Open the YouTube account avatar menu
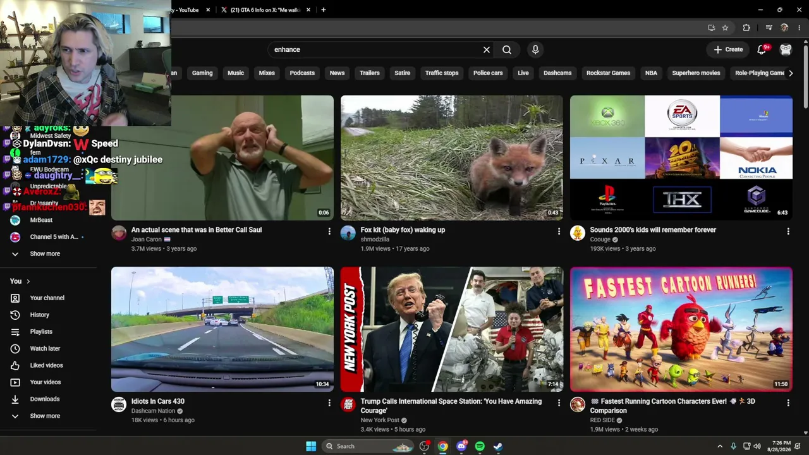The image size is (809, 455). (x=786, y=49)
